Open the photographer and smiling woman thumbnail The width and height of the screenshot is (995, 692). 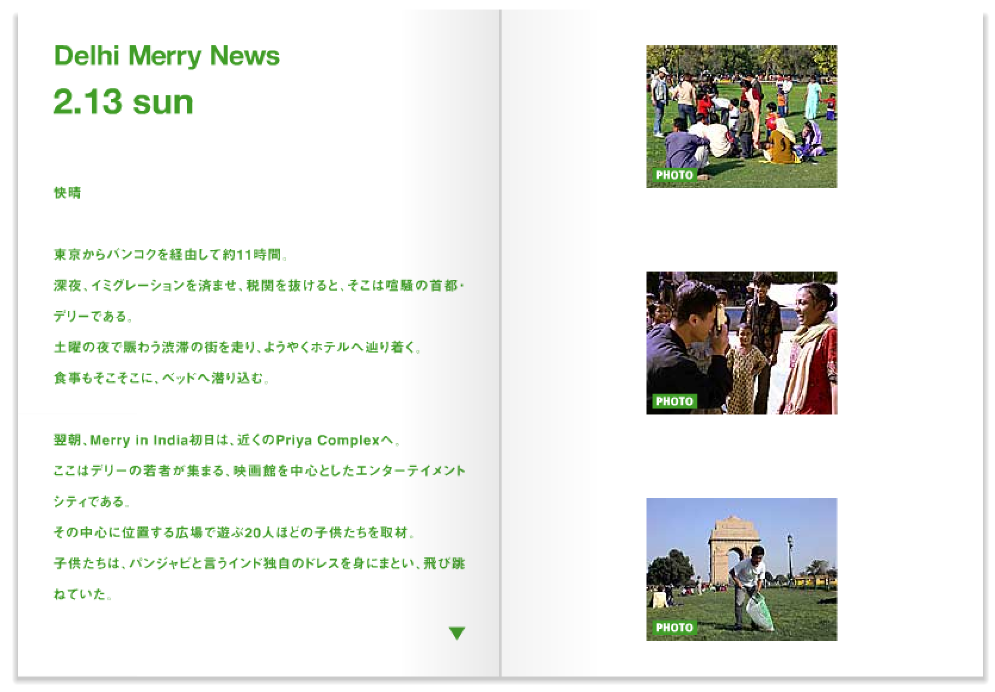click(x=741, y=343)
